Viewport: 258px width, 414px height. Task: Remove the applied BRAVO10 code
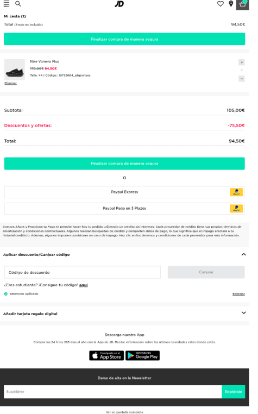239,294
